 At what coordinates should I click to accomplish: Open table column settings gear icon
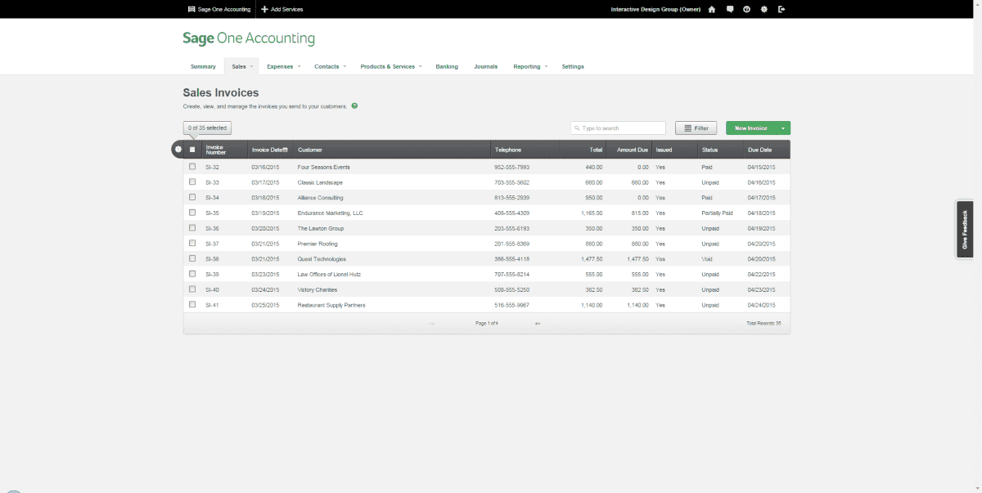click(x=178, y=150)
